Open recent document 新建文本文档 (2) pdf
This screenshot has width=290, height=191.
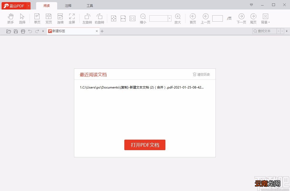click(x=142, y=87)
